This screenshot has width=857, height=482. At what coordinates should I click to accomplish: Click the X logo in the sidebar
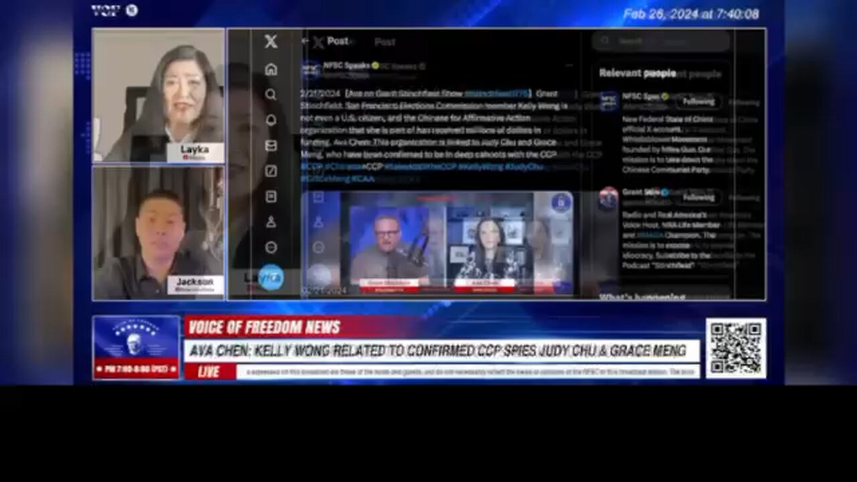pos(270,42)
